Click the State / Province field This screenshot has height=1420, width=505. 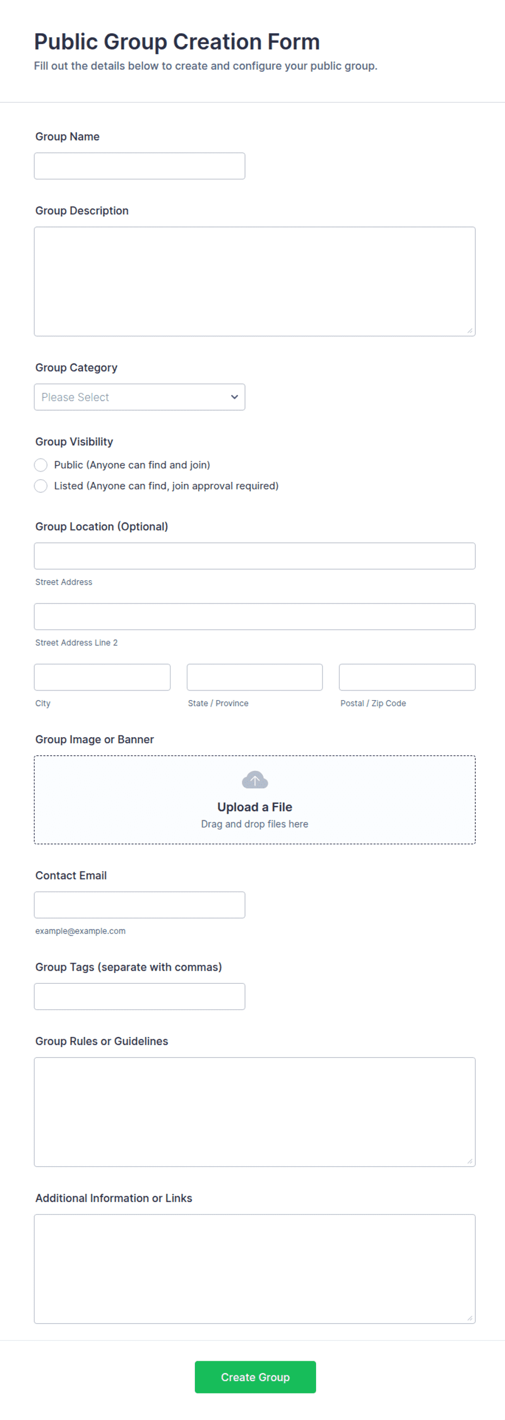click(255, 677)
